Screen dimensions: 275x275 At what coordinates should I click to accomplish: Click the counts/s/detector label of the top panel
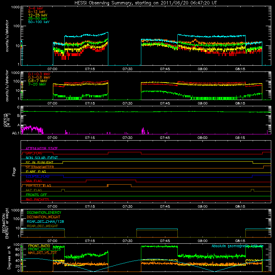click(7, 36)
